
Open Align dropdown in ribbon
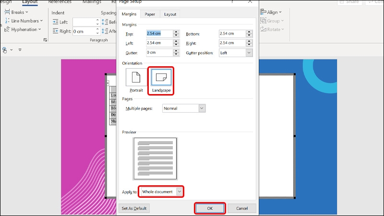271,12
